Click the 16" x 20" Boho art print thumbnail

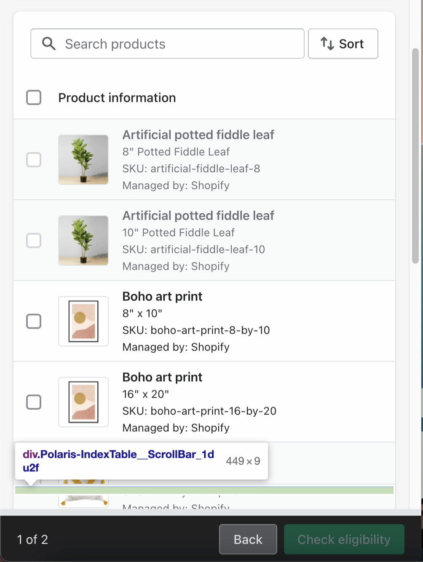tap(83, 402)
